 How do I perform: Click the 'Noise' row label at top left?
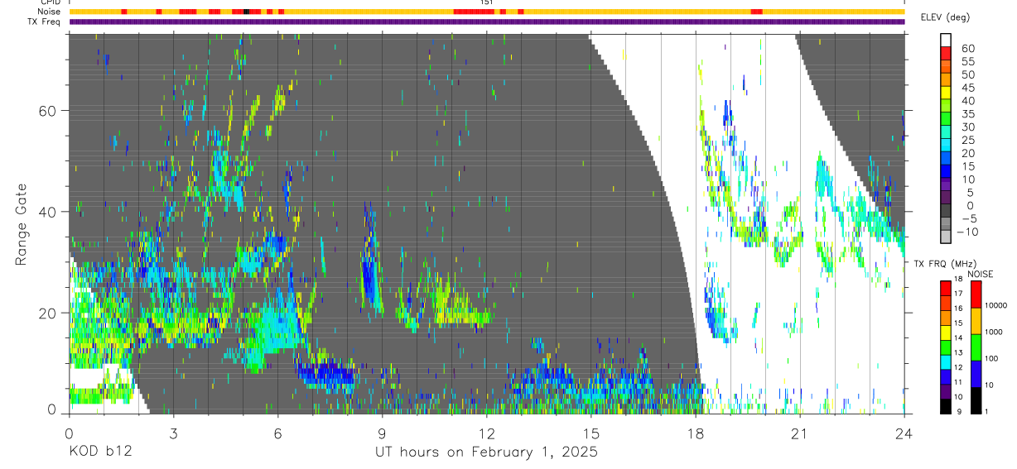[50, 12]
